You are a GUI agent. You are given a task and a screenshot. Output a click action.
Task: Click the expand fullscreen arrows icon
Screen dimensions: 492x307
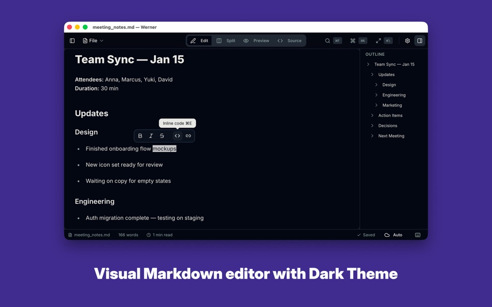point(379,41)
